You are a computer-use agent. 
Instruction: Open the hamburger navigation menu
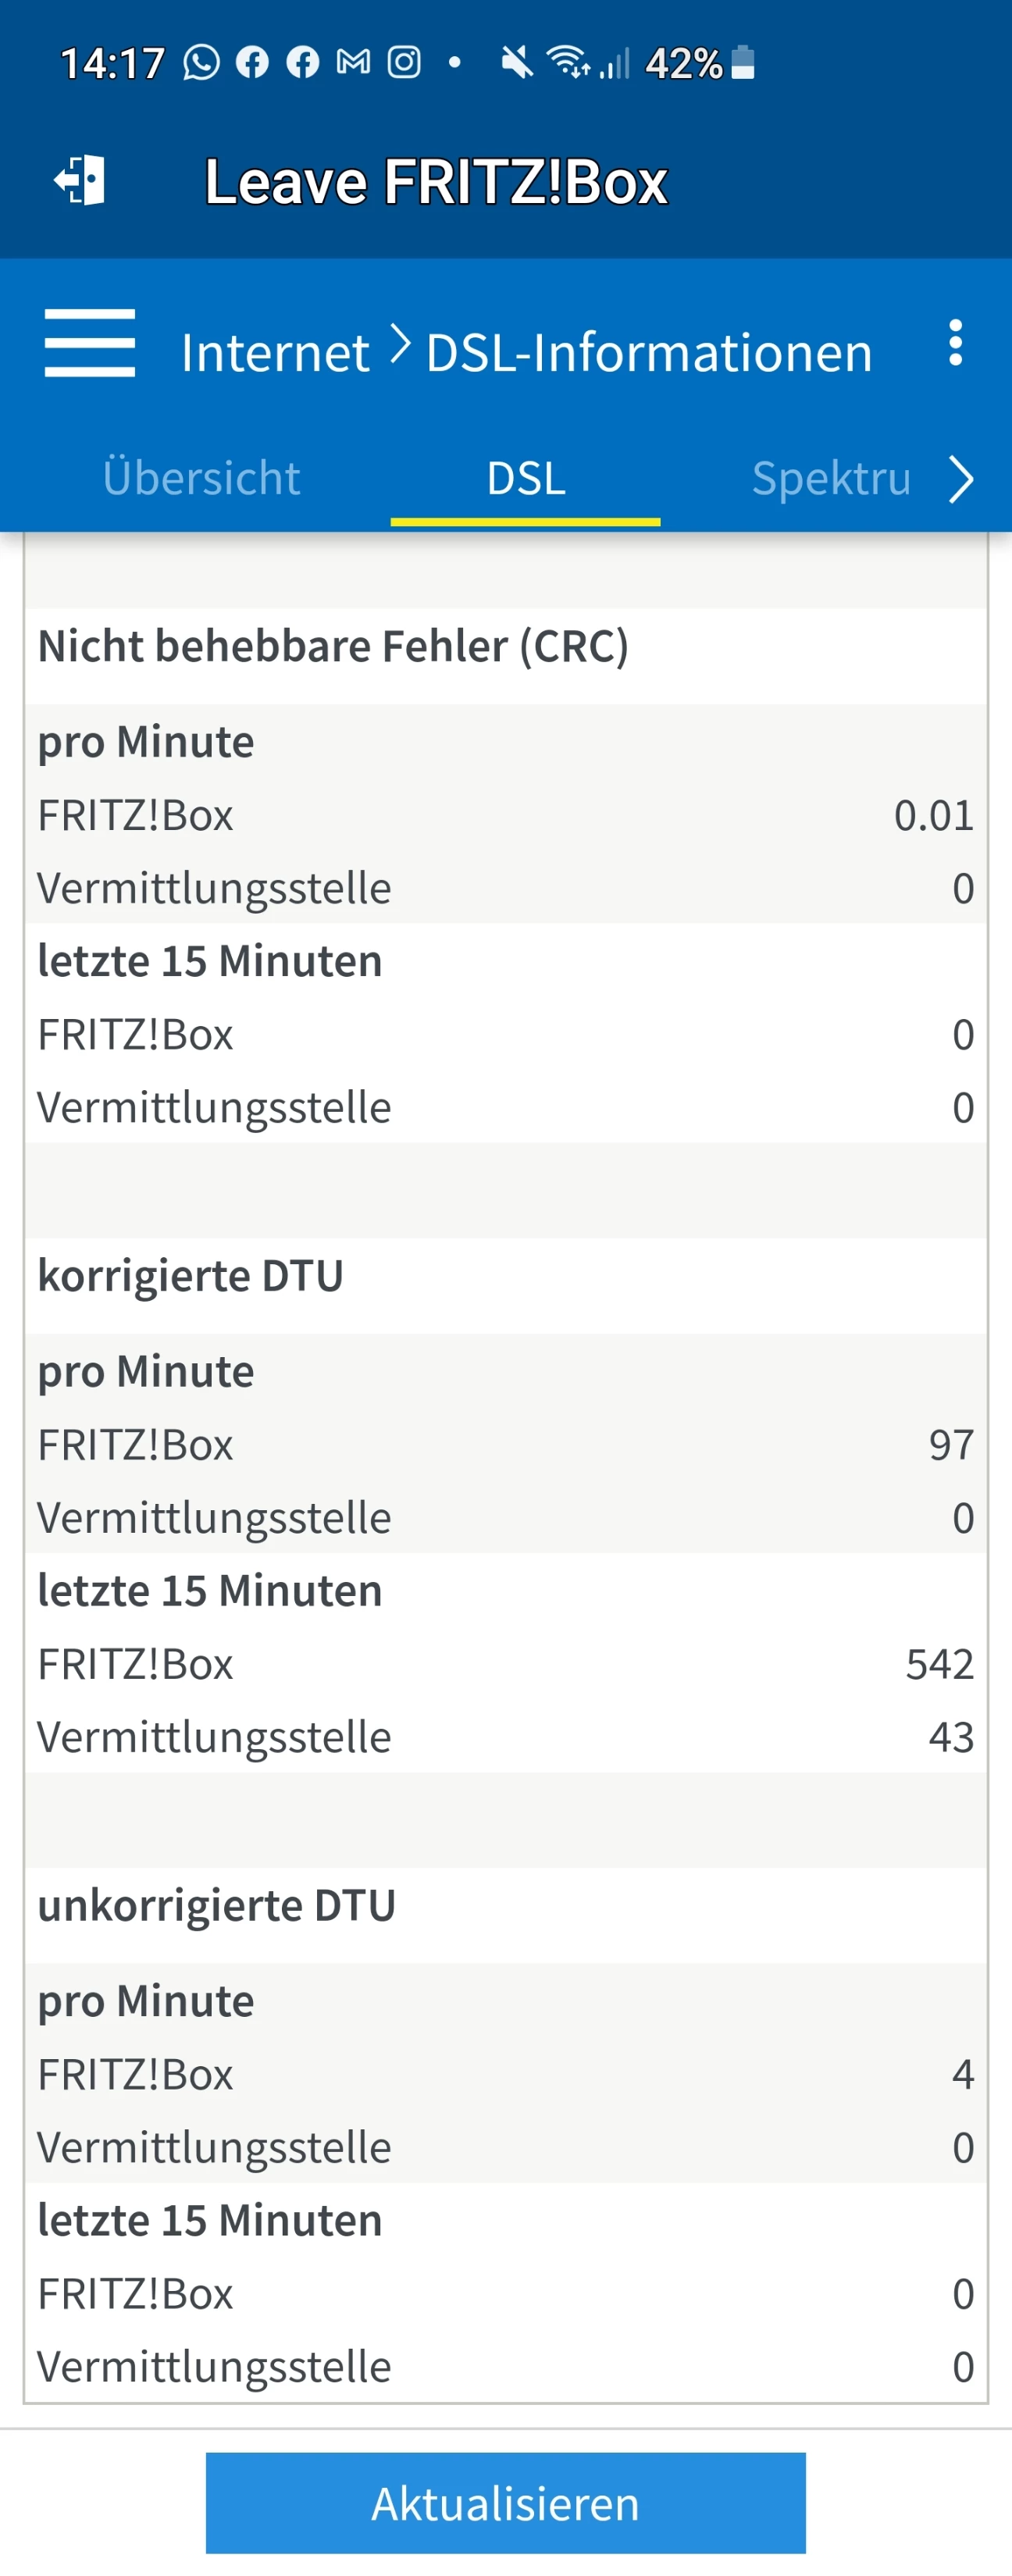[x=90, y=343]
